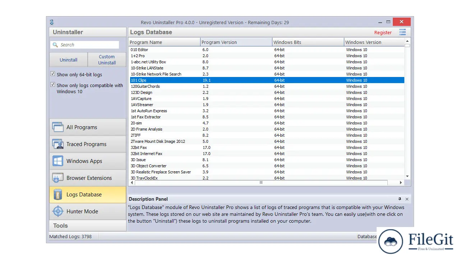Activate the Hunter Mode crosshair icon
This screenshot has width=460, height=259.
coord(57,212)
